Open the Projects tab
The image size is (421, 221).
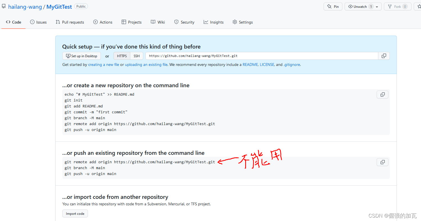point(131,22)
